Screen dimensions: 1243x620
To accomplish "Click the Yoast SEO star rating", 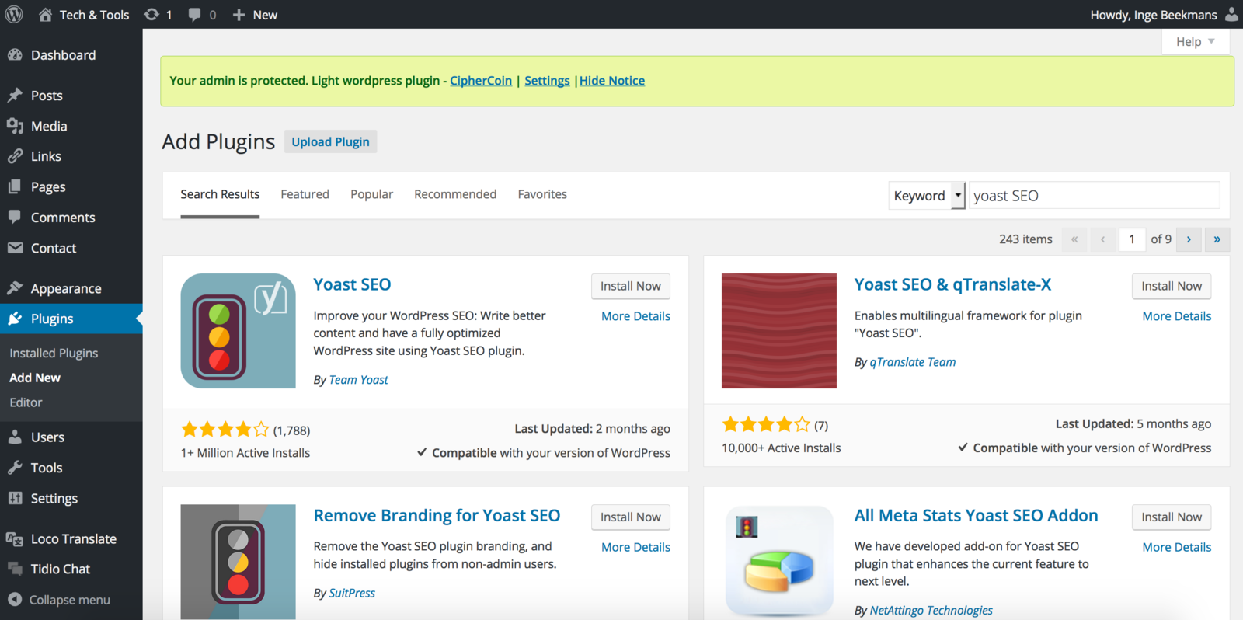I will pyautogui.click(x=225, y=429).
